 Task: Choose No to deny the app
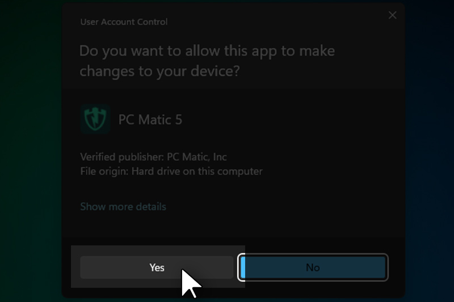pyautogui.click(x=313, y=267)
